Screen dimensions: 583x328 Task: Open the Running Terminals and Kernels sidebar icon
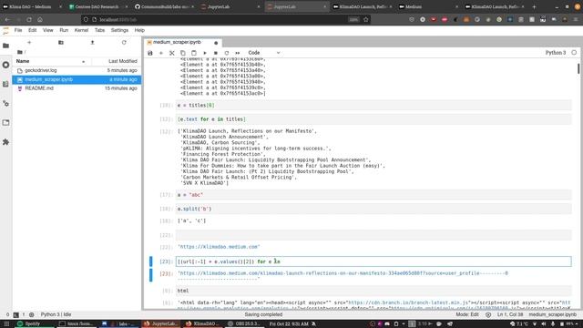click(x=6, y=65)
